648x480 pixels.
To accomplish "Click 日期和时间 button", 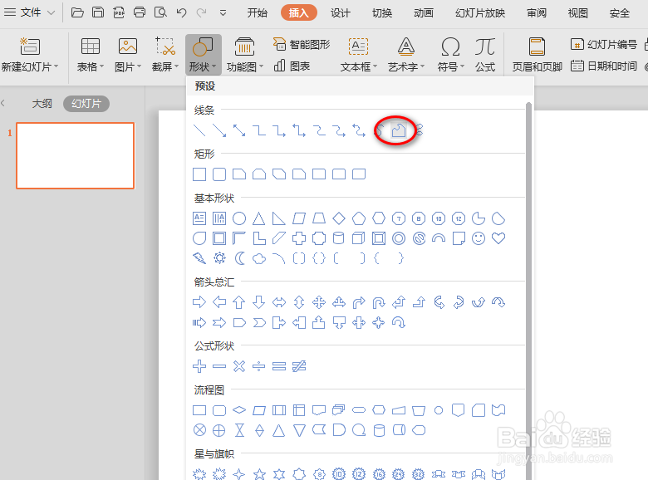I will click(604, 66).
